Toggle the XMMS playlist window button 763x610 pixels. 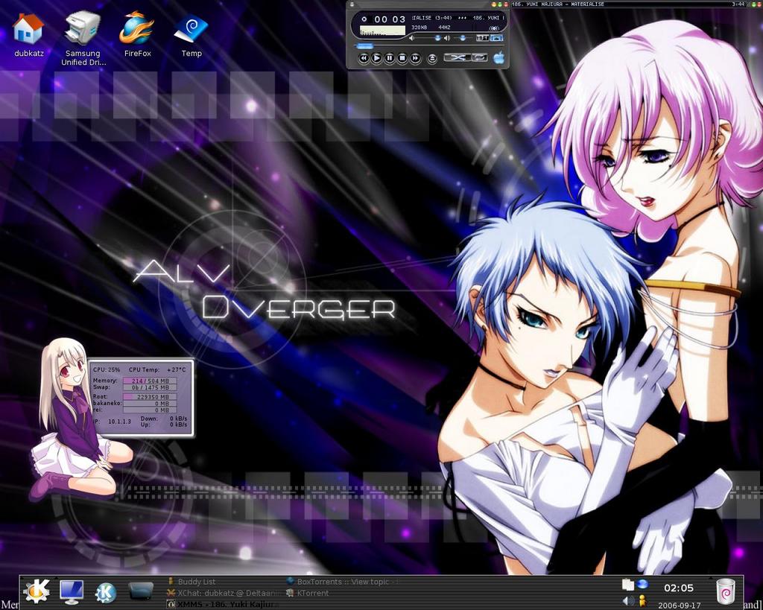496,38
